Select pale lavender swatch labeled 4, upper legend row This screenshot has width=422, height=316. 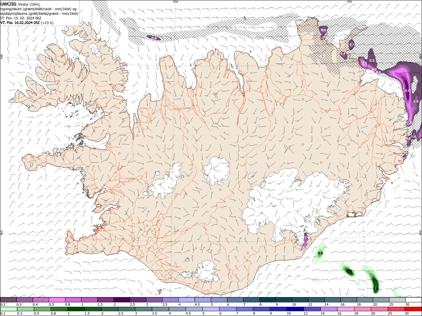pyautogui.click(x=186, y=300)
